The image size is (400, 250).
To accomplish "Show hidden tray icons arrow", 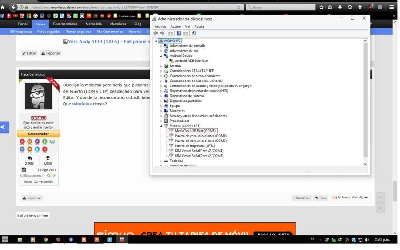I will point(320,240).
